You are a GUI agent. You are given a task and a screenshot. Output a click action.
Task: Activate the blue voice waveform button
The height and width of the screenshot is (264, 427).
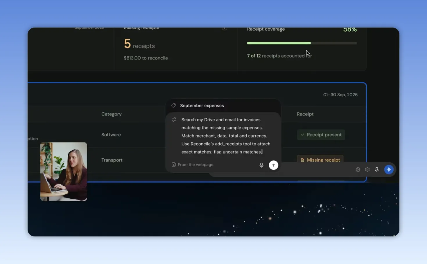pos(389,169)
